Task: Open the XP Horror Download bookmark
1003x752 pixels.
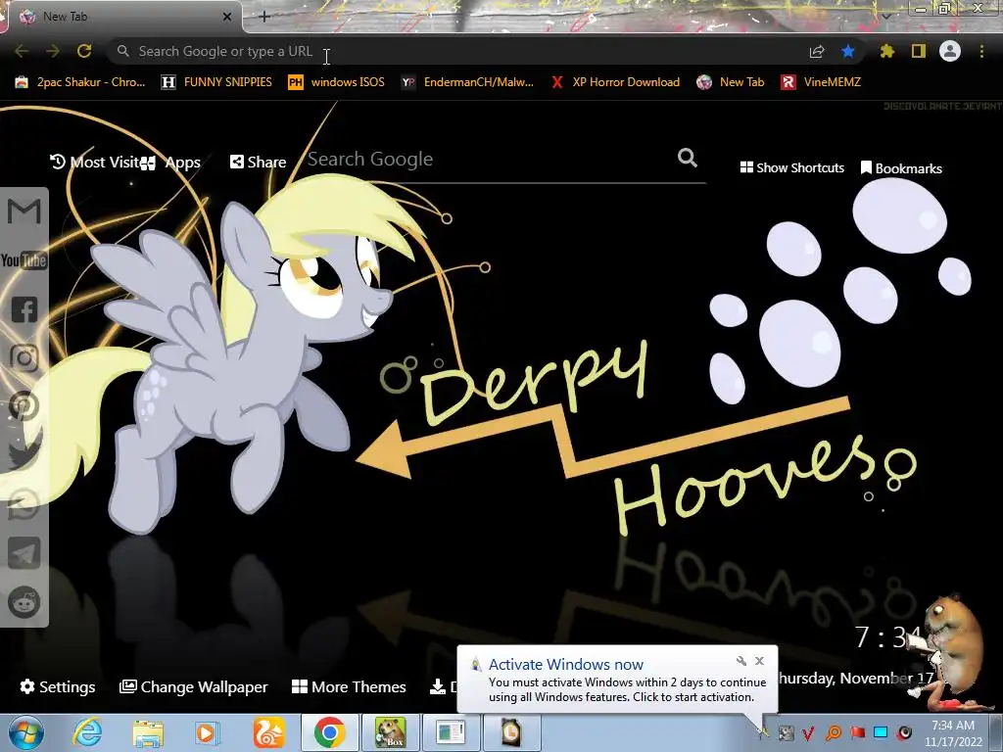Action: click(615, 82)
